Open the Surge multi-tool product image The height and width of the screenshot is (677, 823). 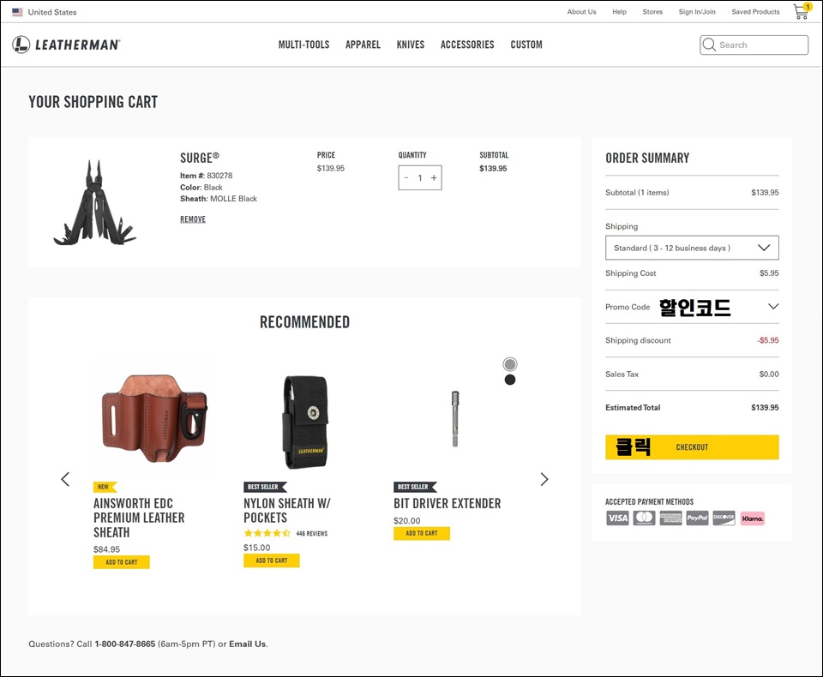tap(95, 203)
